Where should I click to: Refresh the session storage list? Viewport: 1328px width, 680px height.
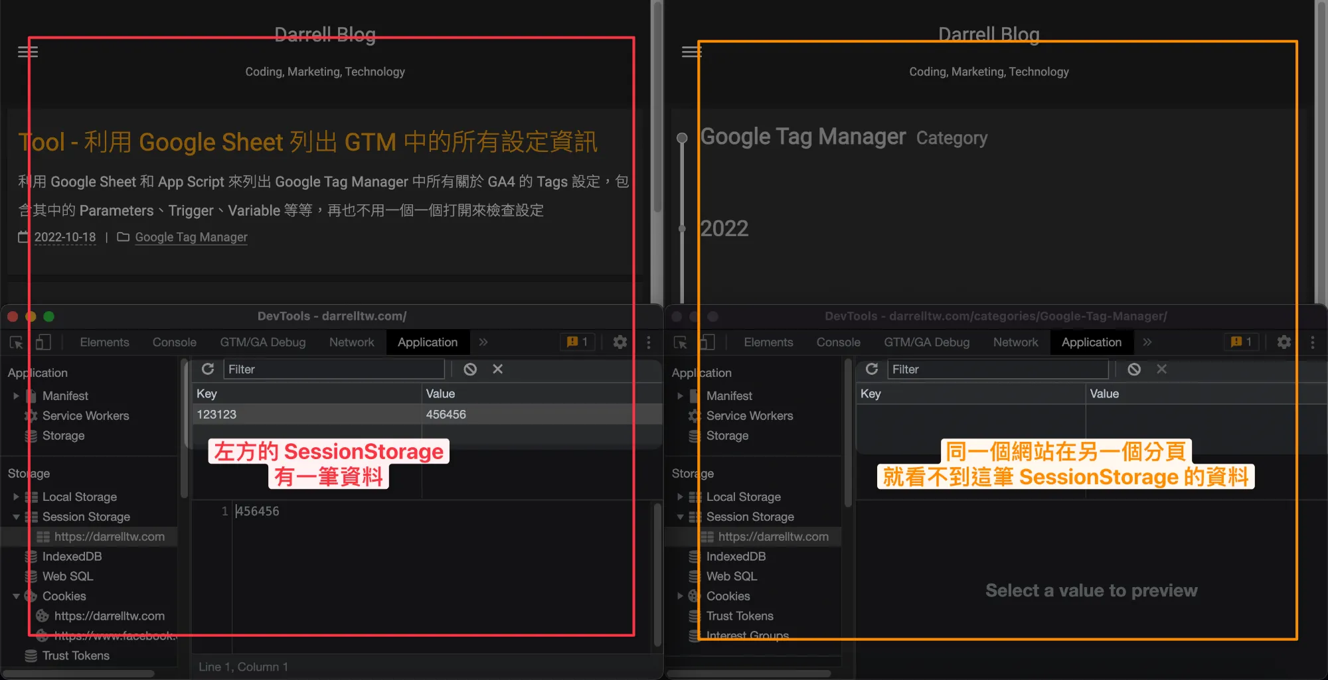click(x=208, y=369)
